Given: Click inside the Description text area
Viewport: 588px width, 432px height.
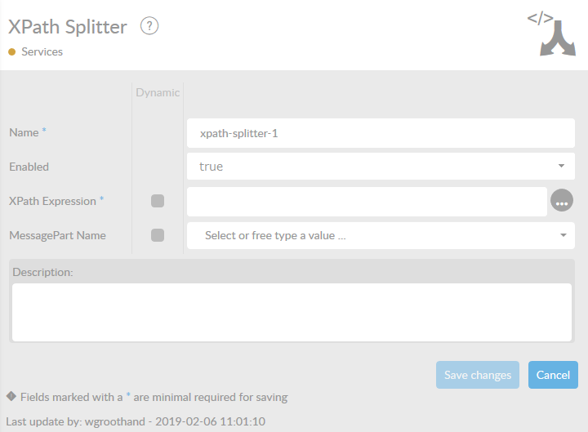Looking at the screenshot, I should coord(292,311).
